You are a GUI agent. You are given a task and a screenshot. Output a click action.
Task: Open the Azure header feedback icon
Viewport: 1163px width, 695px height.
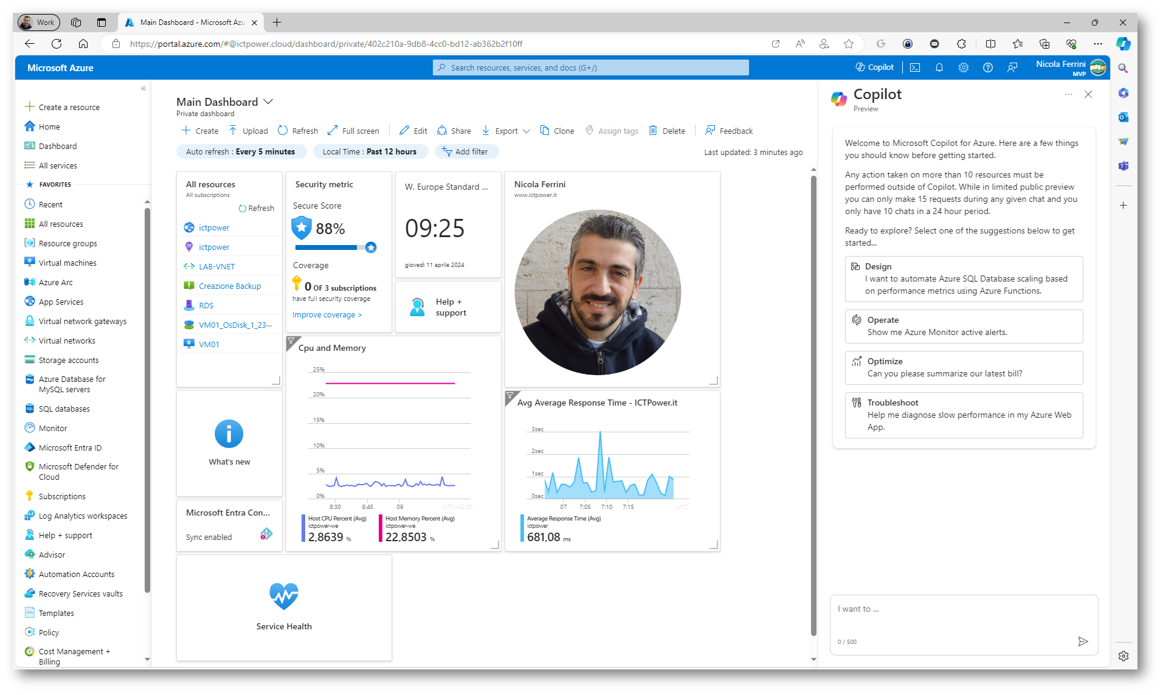tap(1012, 67)
